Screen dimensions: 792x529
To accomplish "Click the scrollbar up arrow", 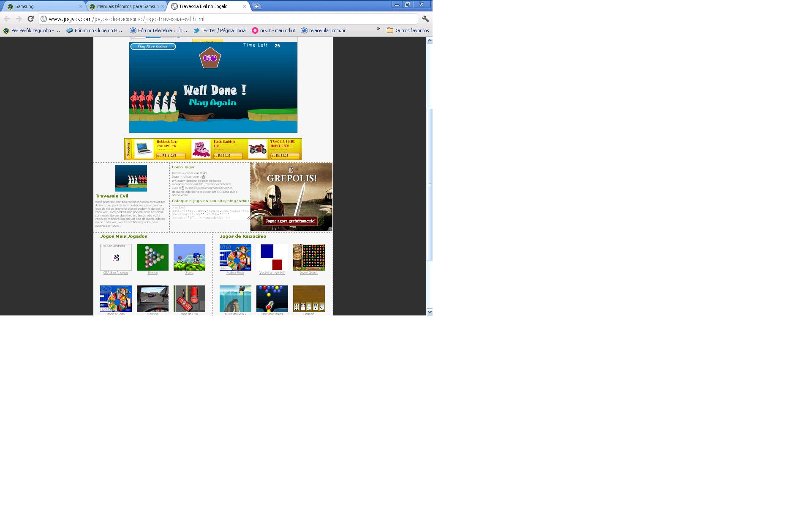I will 430,41.
